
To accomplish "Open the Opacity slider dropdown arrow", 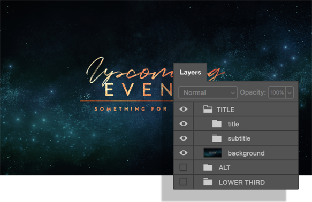I will pyautogui.click(x=290, y=92).
